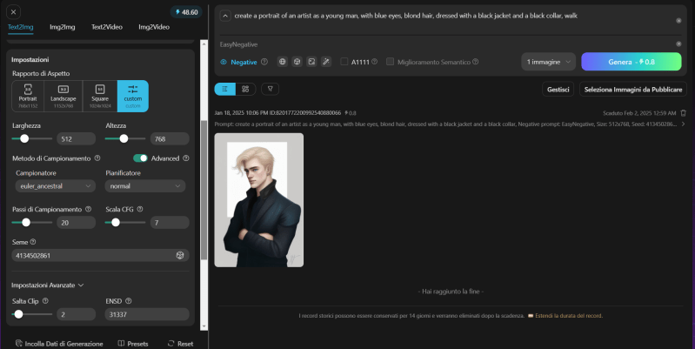Click the Scala CFG slider handle
Viewport: 695px width, 349px height.
point(117,222)
